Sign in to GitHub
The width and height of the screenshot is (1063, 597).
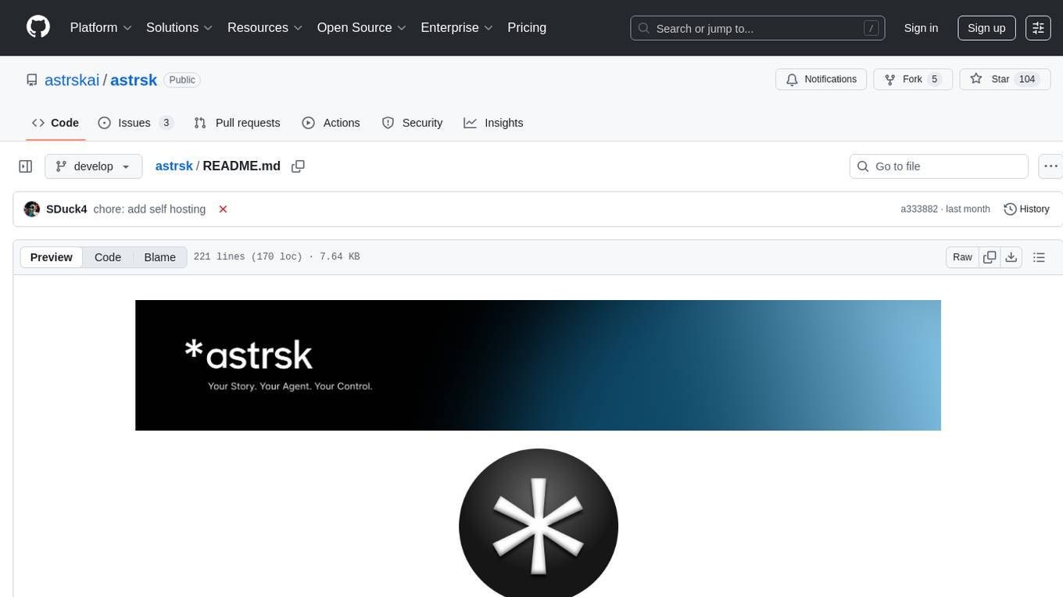[x=921, y=28]
